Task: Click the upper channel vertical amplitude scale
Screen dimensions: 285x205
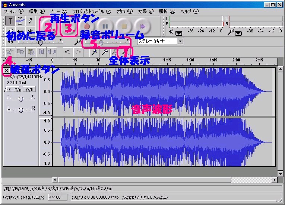Action: 46,92
